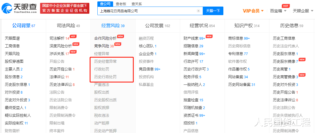Open 作品著作权 5 entry
The image size is (315, 133).
point(239,69)
